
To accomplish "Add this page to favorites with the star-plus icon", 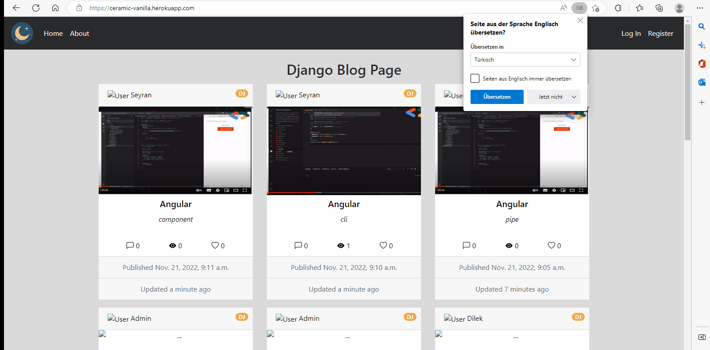I will tap(596, 8).
